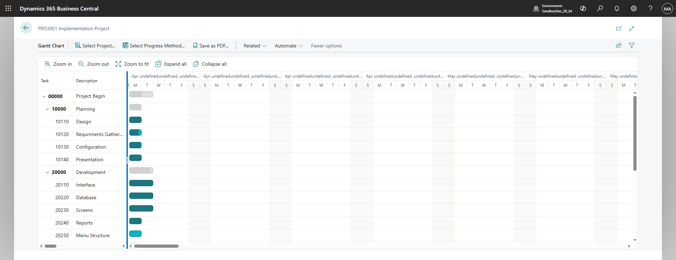Viewport: 676px width, 260px height.
Task: Click the Presentation task gantt bar
Action: 135,158
